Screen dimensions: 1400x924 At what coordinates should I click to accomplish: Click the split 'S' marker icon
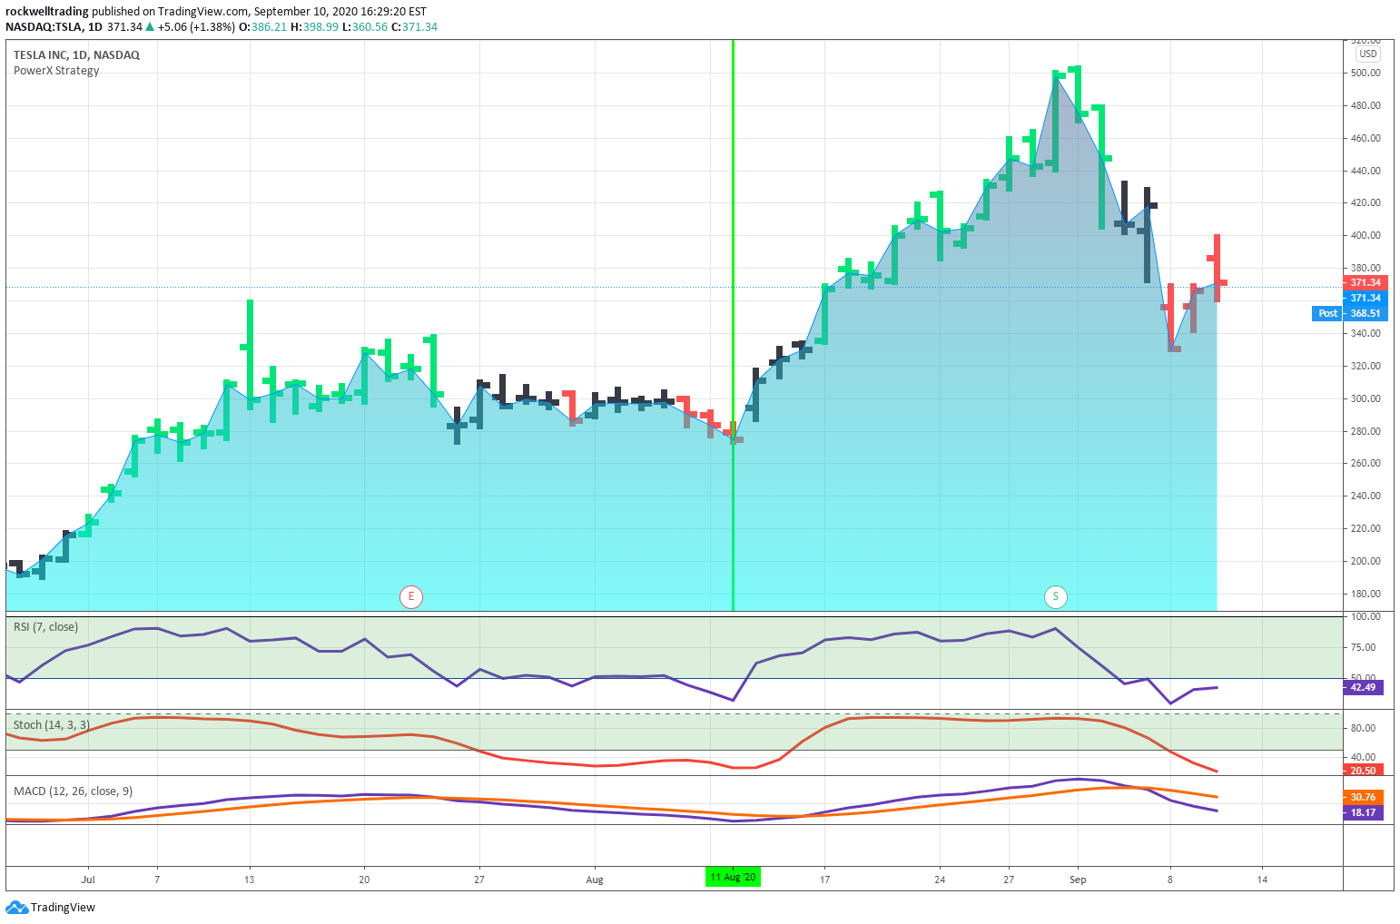click(1055, 596)
